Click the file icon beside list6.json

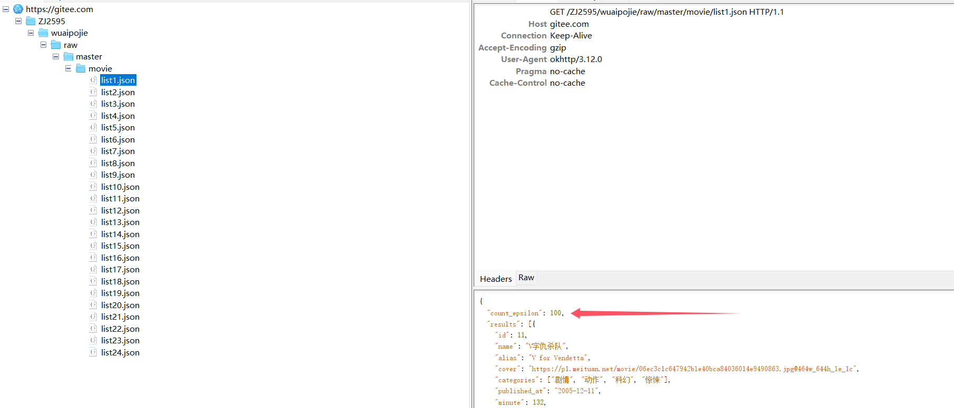(x=93, y=139)
